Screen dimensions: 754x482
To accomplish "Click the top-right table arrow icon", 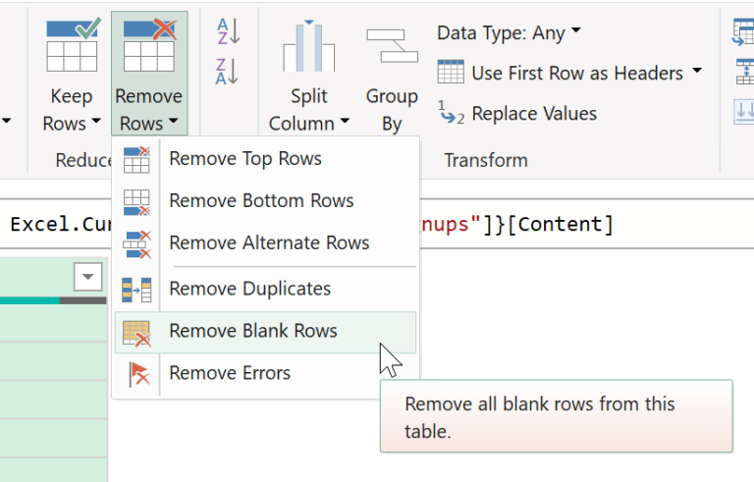I will [x=743, y=31].
